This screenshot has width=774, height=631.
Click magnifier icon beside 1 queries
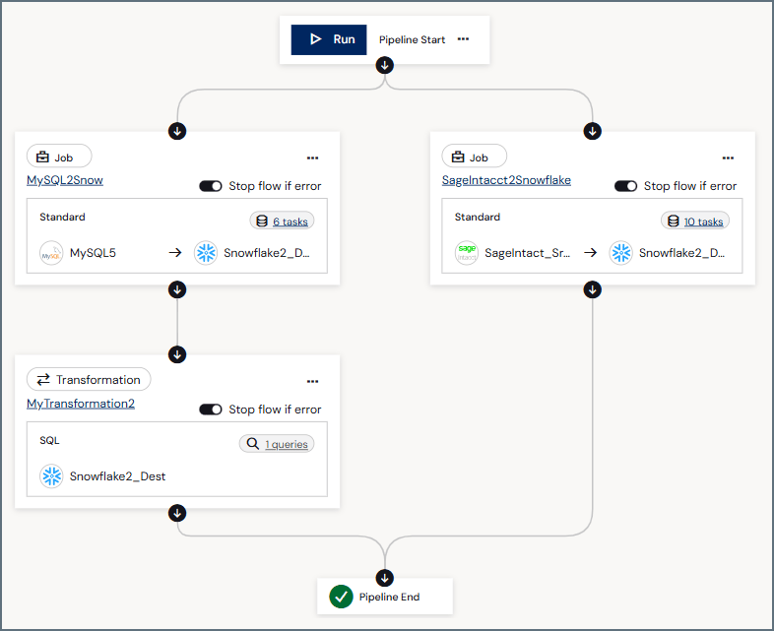[253, 444]
